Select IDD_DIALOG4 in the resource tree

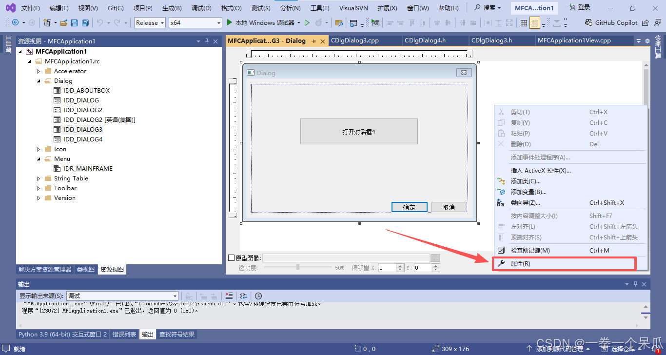[83, 139]
